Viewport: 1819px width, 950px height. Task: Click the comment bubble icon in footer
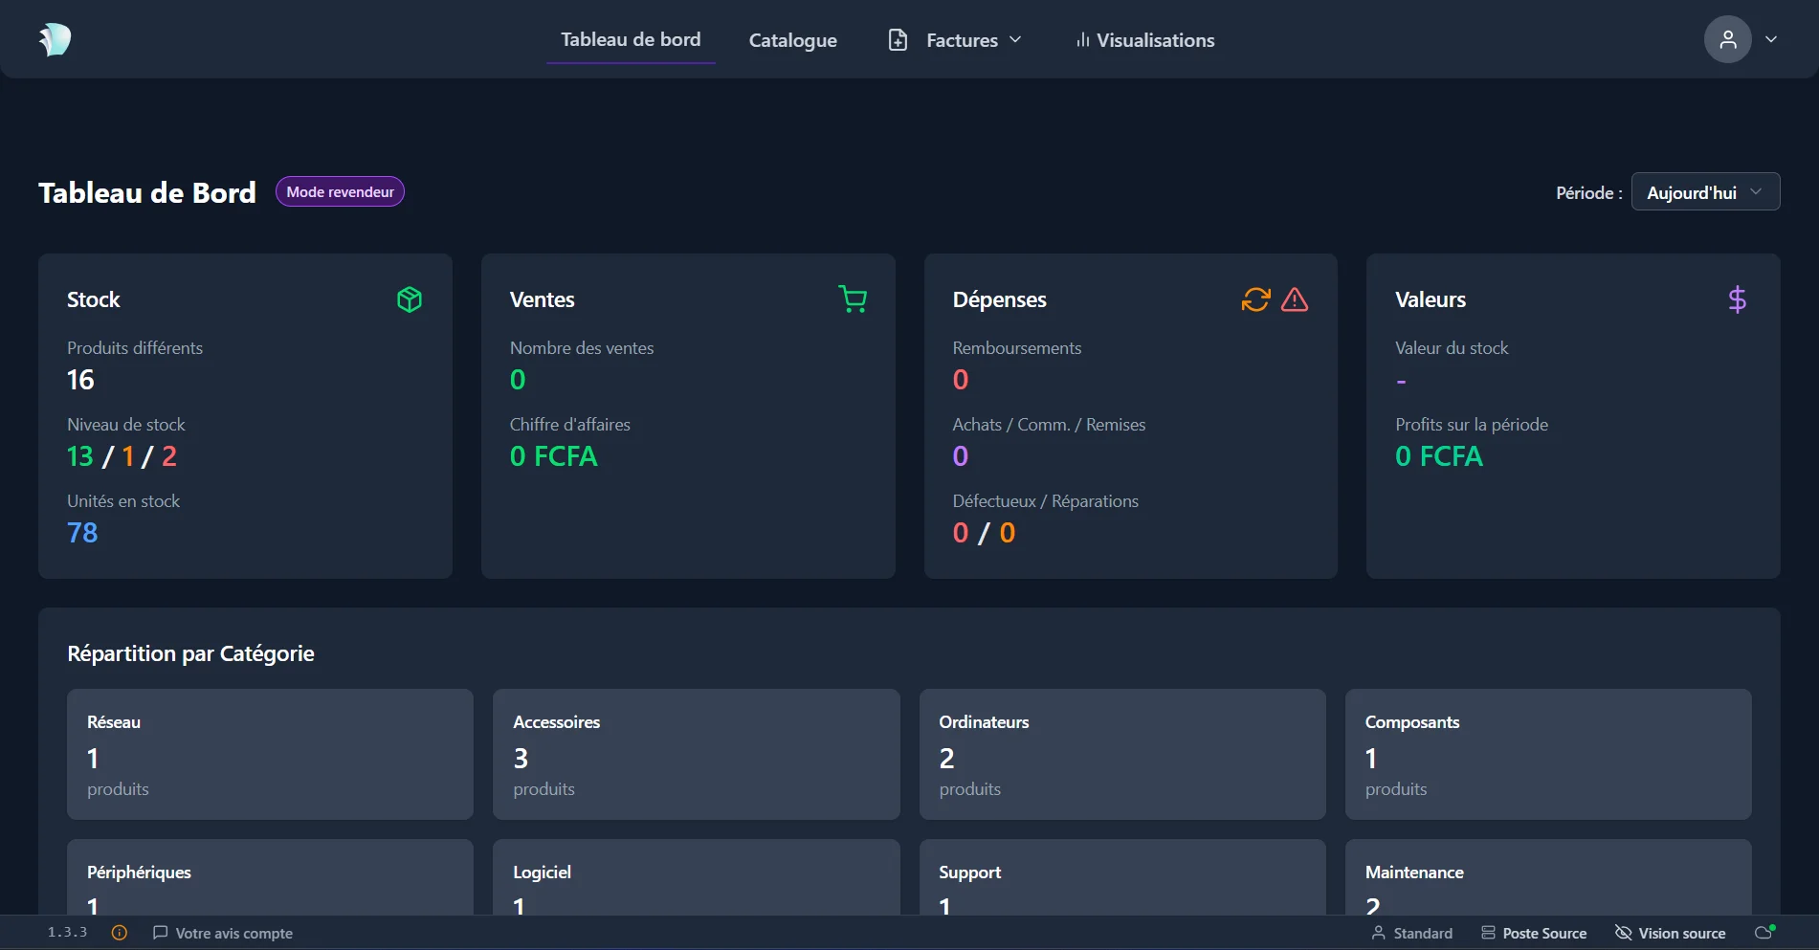[160, 933]
